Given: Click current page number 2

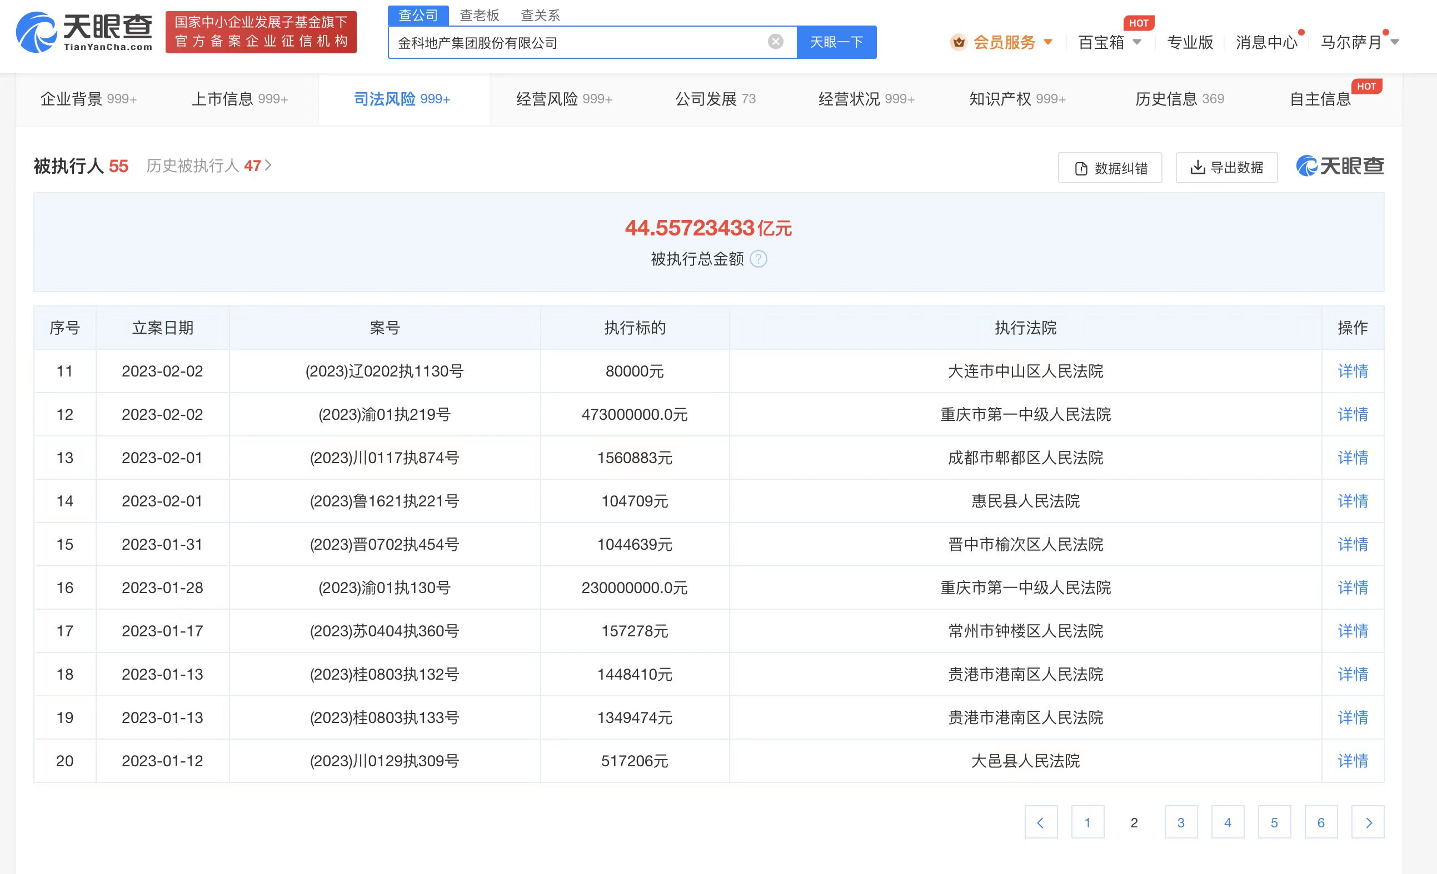Looking at the screenshot, I should [x=1134, y=822].
